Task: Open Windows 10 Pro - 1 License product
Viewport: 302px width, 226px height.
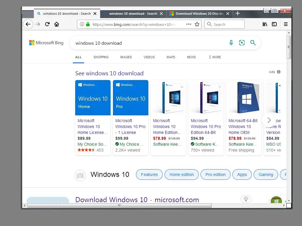Action: pos(130,127)
